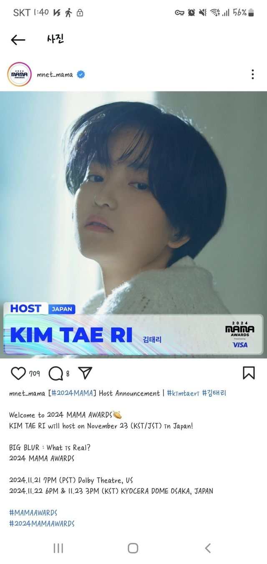267x564 pixels.
Task: Open the #kimtaeri hashtag
Action: pyautogui.click(x=183, y=393)
